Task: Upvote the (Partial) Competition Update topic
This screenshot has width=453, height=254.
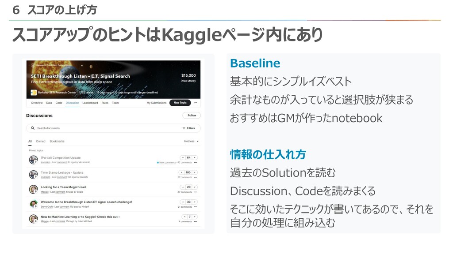Action: pos(183,157)
